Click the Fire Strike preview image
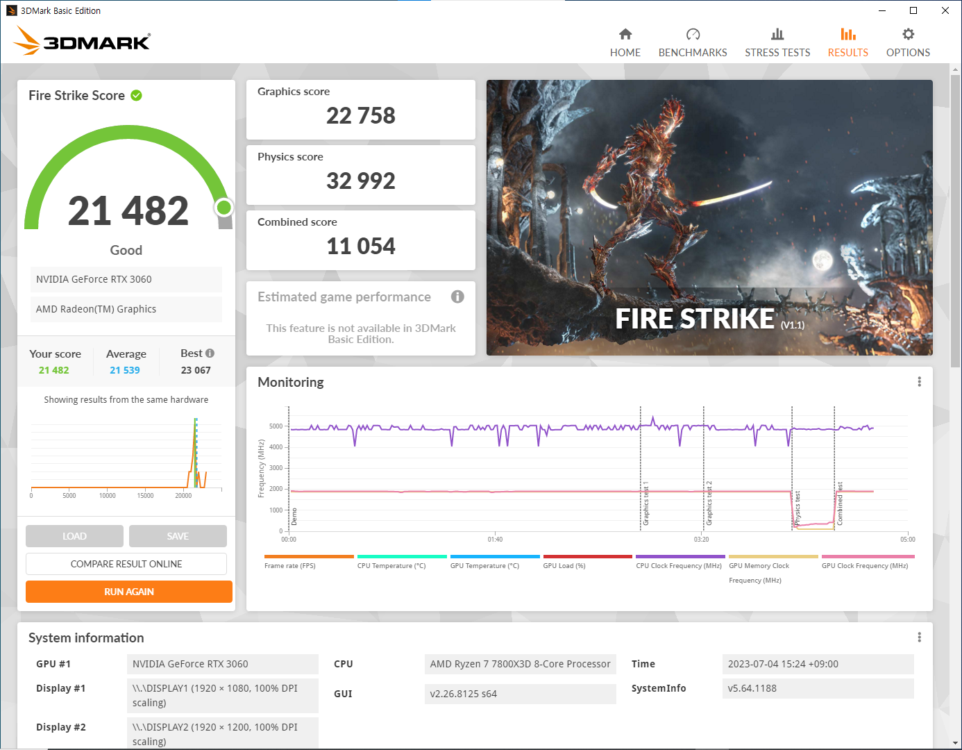962x750 pixels. (x=709, y=217)
